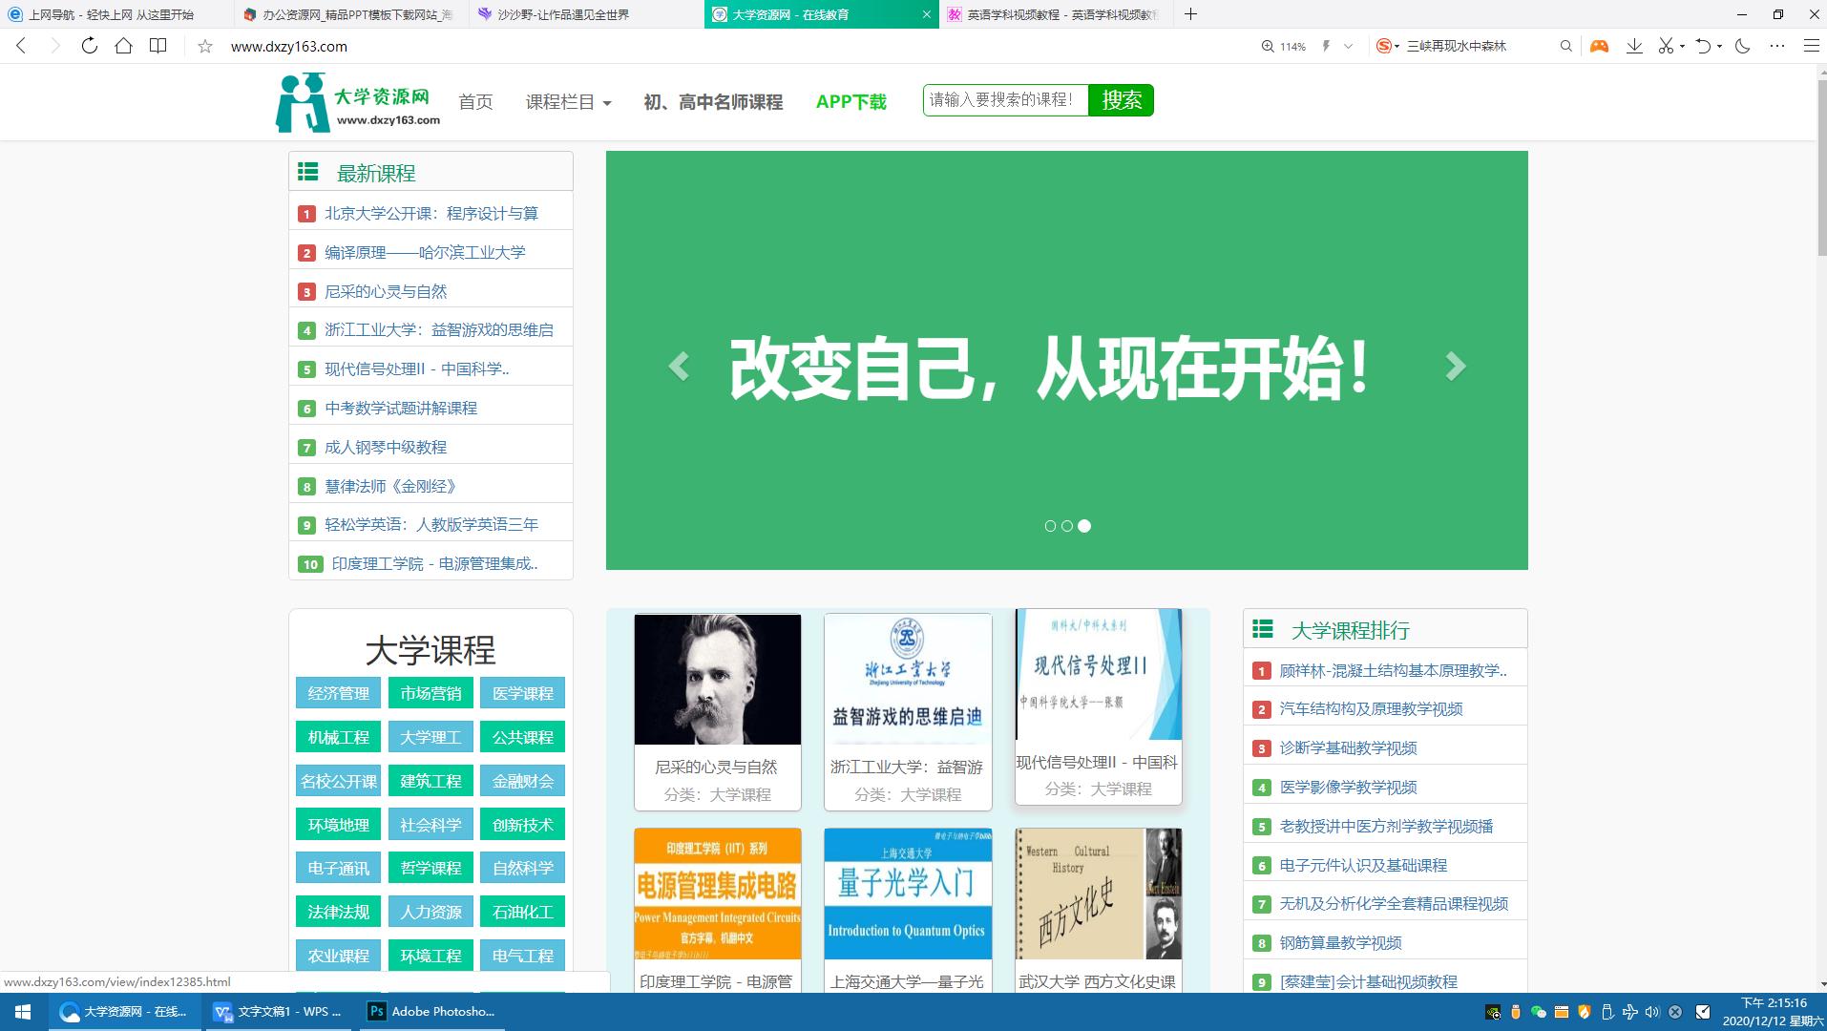
Task: Click the Sogou translate S icon
Action: click(1384, 46)
